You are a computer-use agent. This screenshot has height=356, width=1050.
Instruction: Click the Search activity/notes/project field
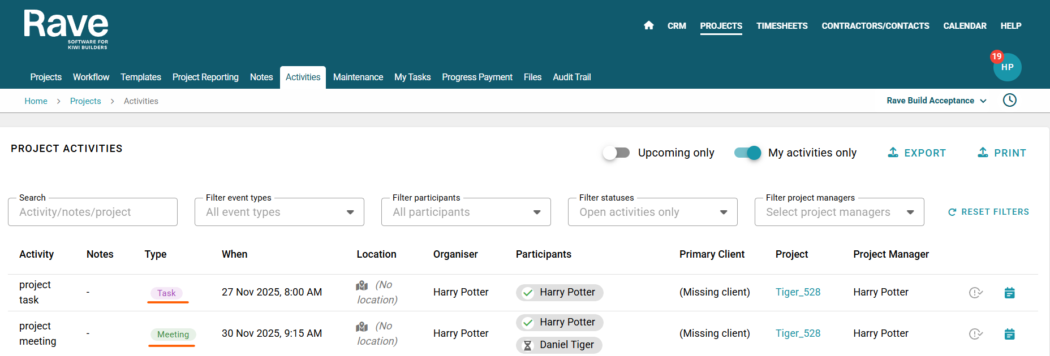(93, 212)
